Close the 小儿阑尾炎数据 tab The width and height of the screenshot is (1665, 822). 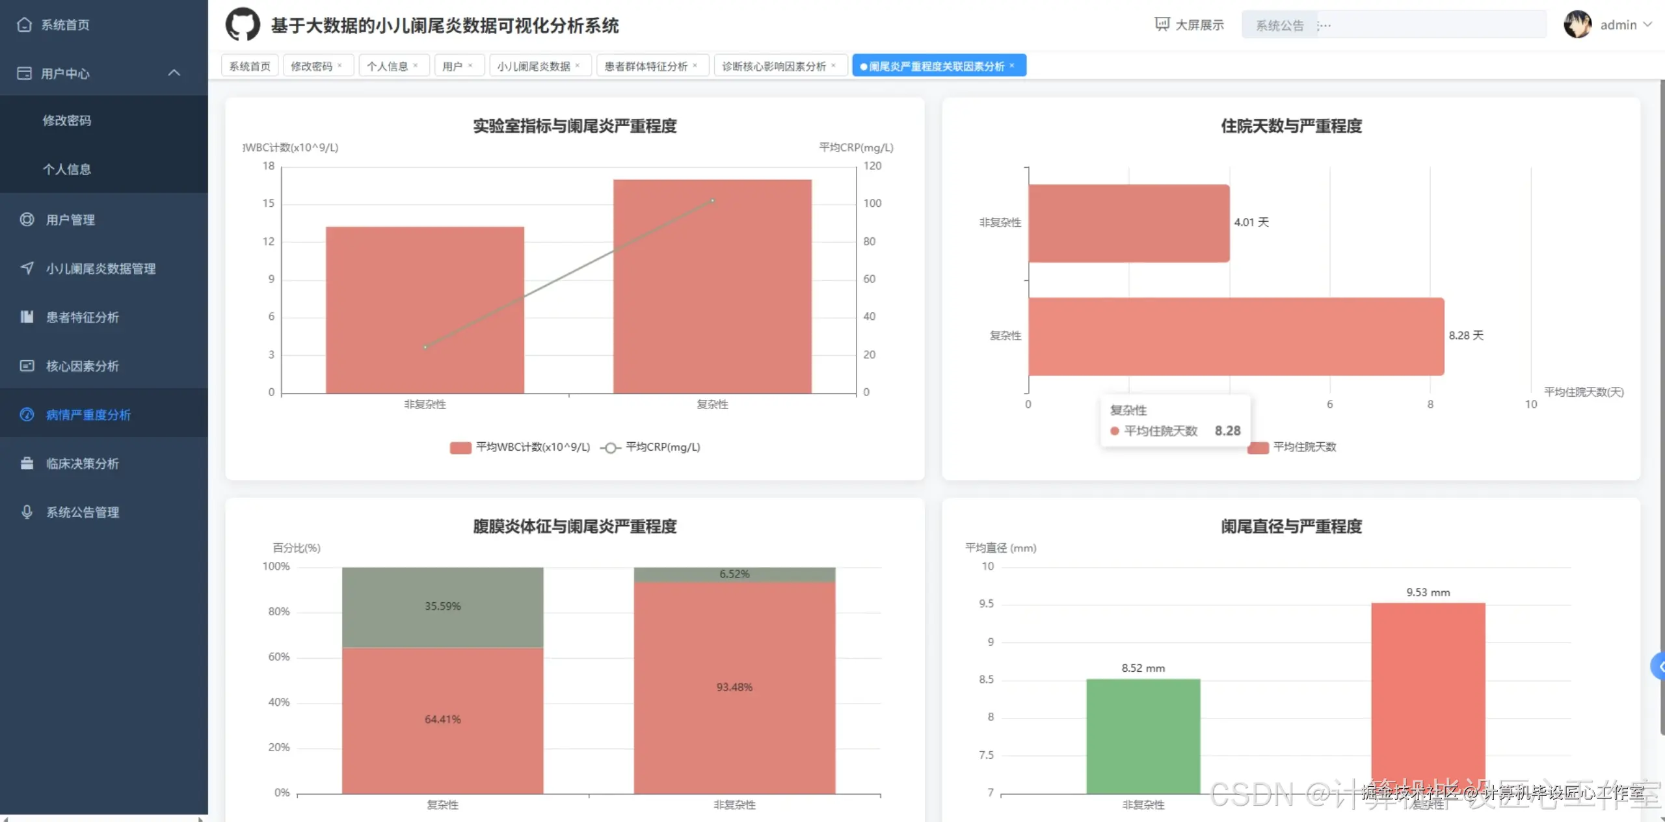click(x=578, y=66)
